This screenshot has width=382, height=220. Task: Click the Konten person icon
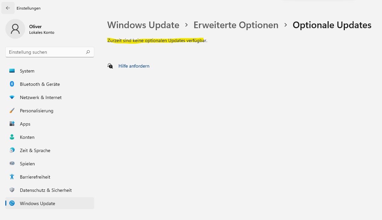coord(12,137)
